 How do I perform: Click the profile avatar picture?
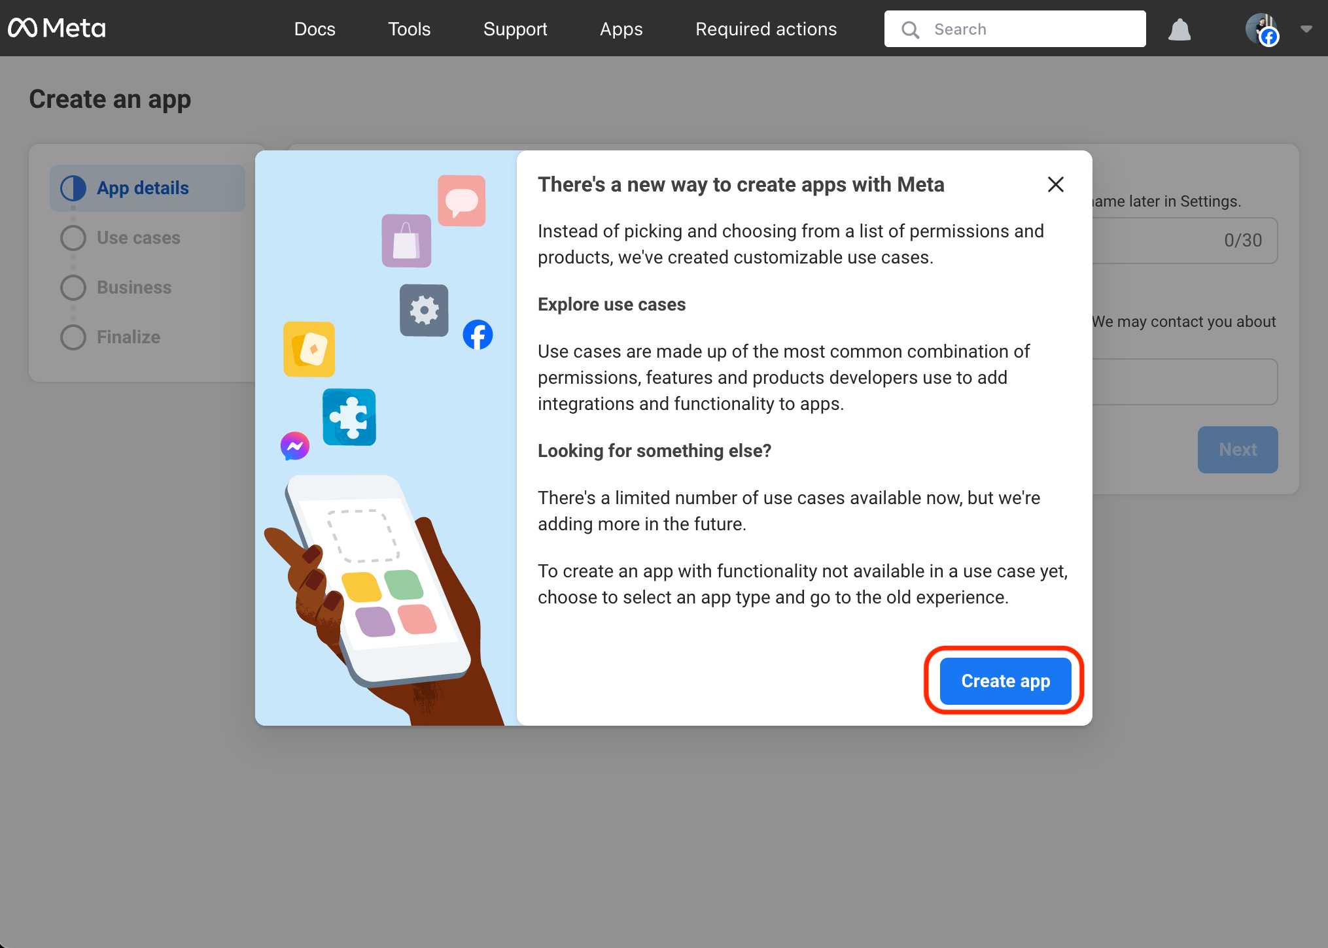click(x=1261, y=29)
